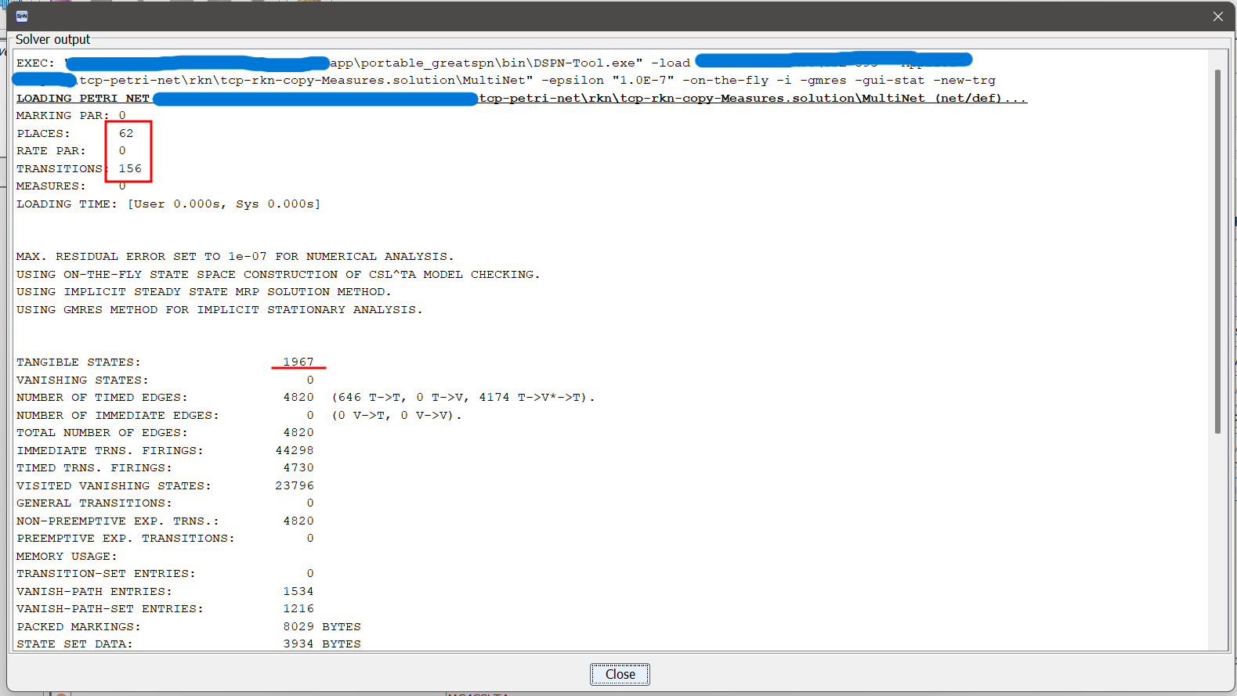Click the MAX. RESIDUAL ERROR line
1237x696 pixels.
click(235, 256)
